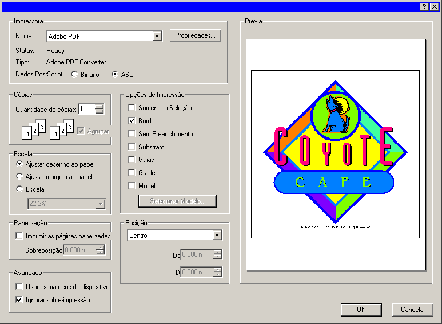442x324 pixels.
Task: Click Selecionar Modelo button
Action: pyautogui.click(x=177, y=201)
